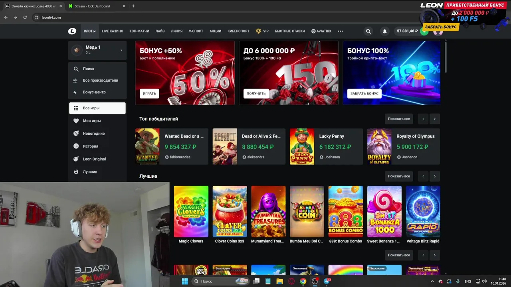
Task: Open Все производители filter icon
Action: tap(75, 81)
